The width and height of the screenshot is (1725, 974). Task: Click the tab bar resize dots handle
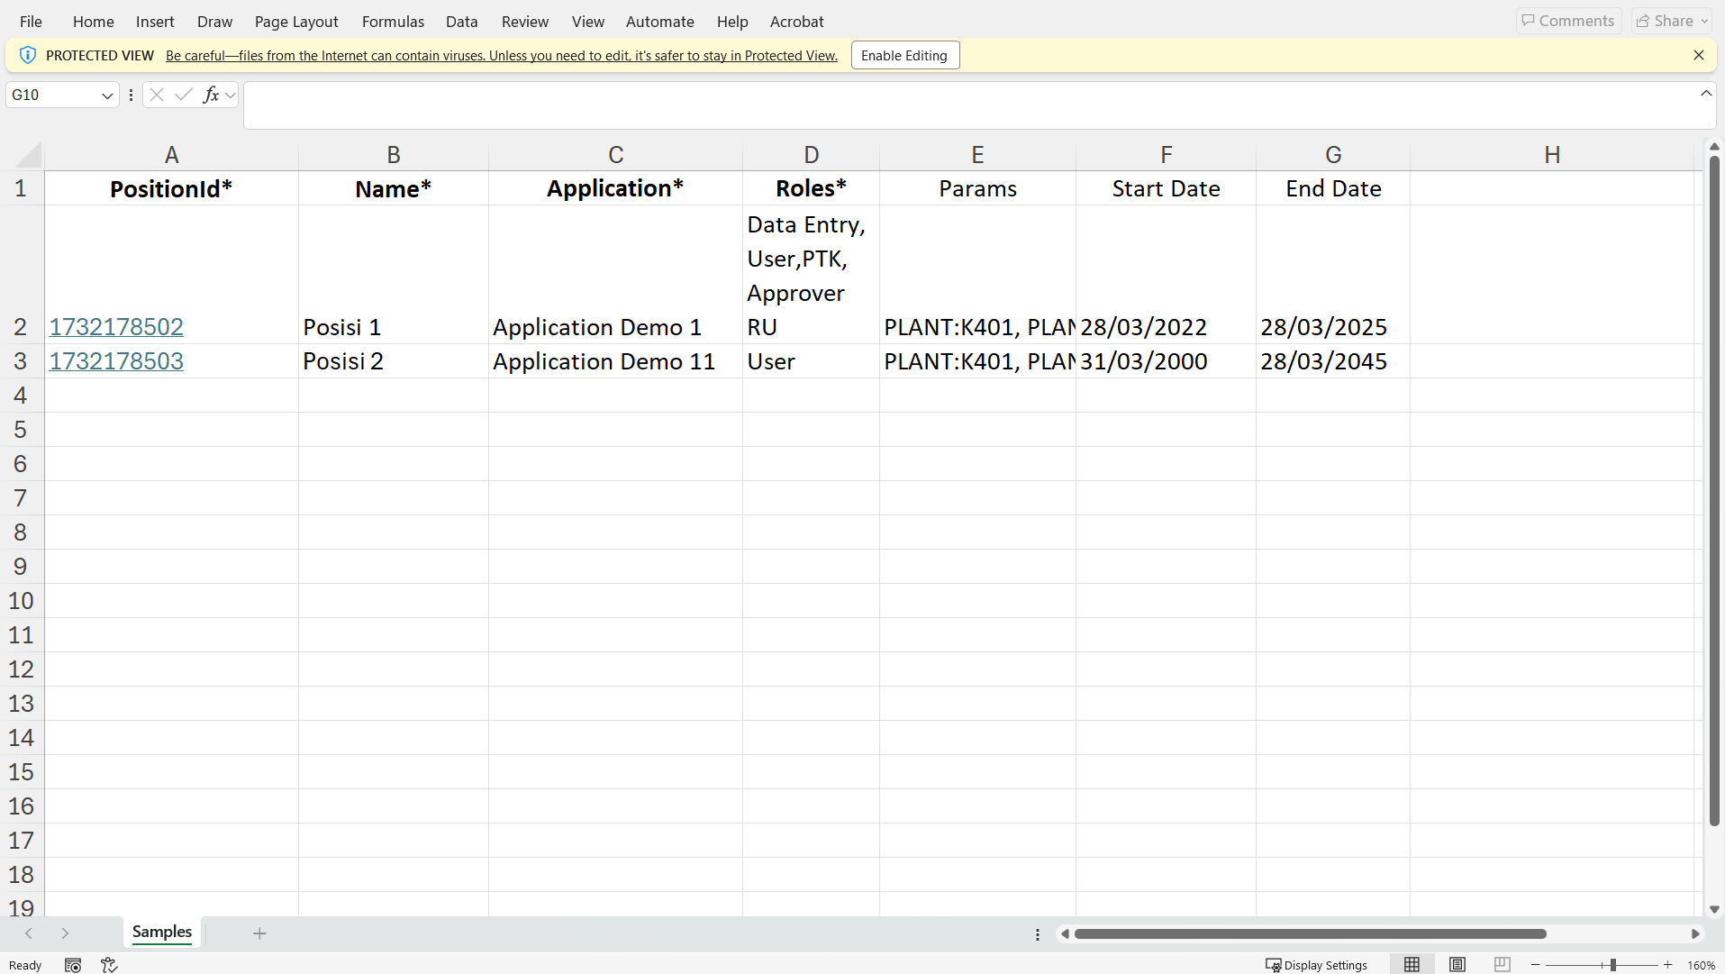coord(1038,934)
